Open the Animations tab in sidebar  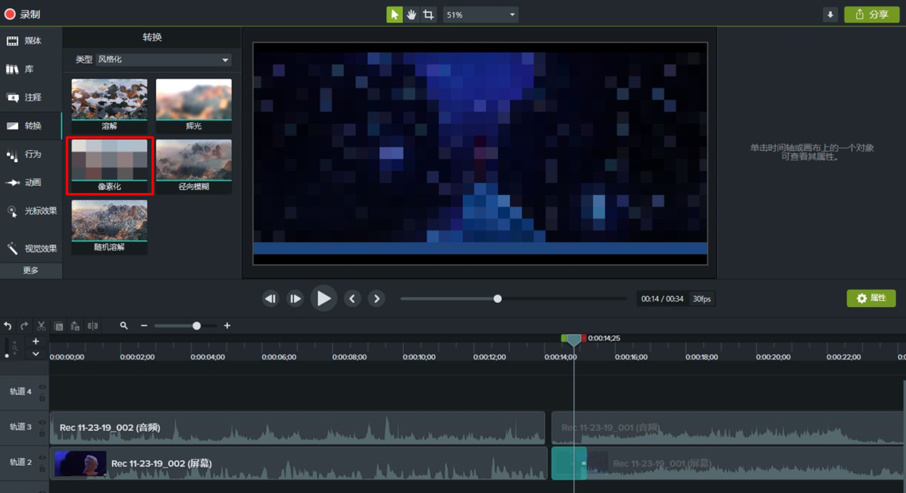click(31, 182)
